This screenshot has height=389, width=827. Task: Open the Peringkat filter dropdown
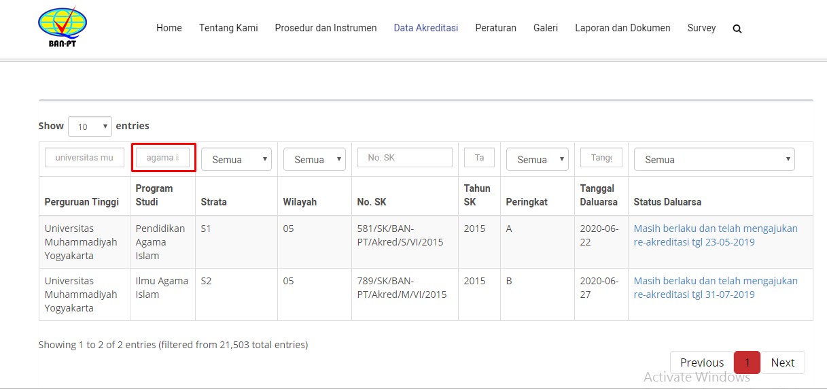pos(538,159)
